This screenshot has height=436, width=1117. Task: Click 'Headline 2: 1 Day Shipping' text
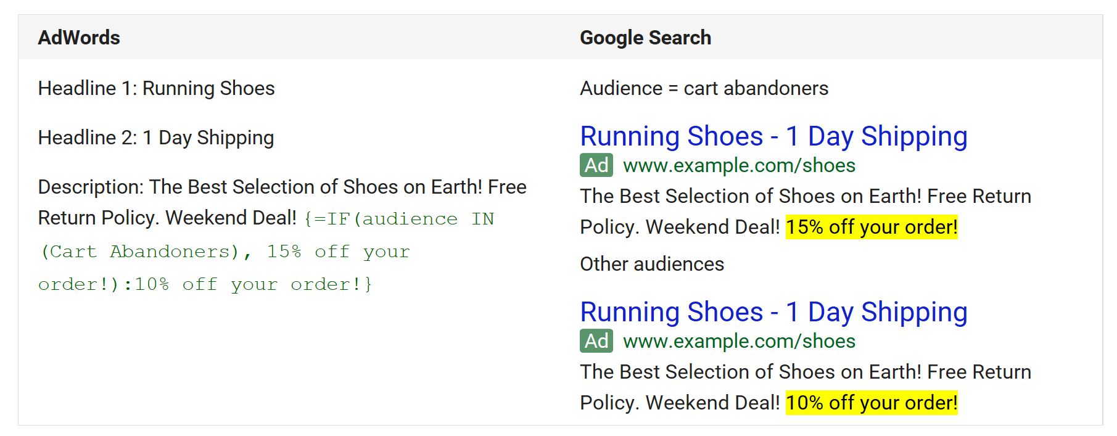click(156, 138)
